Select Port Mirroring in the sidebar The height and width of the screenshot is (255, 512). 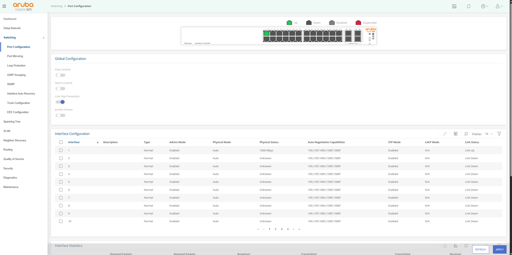click(15, 56)
